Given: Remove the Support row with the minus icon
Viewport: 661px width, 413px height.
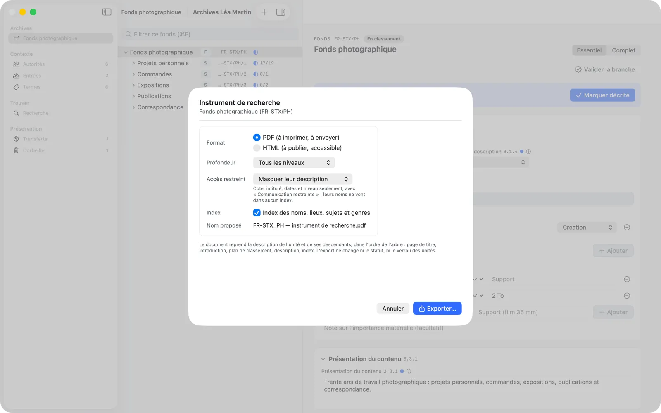Looking at the screenshot, I should point(627,279).
